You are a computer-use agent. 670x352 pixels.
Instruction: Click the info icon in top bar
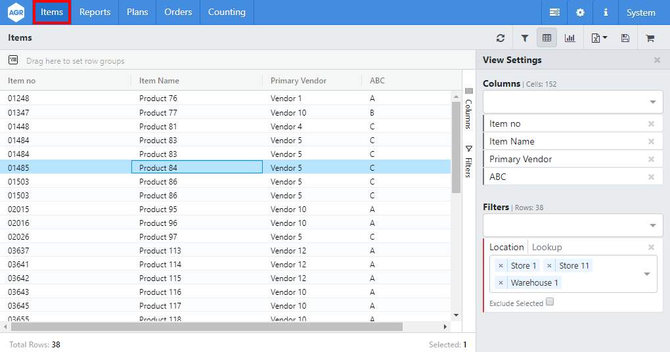pos(605,12)
